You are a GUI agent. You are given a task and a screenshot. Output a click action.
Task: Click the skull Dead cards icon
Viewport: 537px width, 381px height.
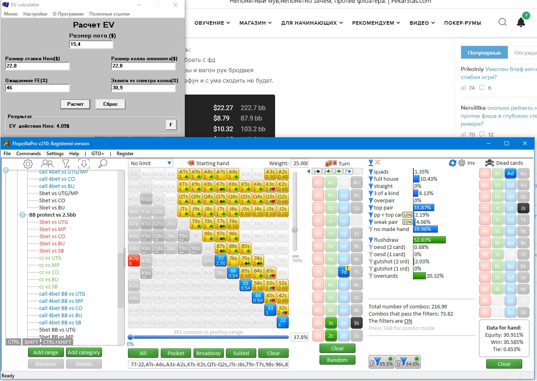click(x=489, y=163)
